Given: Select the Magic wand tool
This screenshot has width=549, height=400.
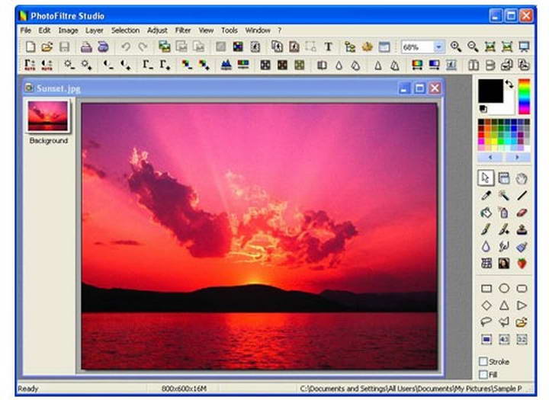Looking at the screenshot, I should 504,195.
